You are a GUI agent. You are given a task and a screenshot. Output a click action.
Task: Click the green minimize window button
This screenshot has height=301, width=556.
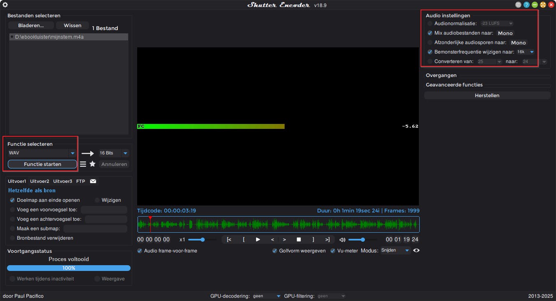click(x=535, y=5)
